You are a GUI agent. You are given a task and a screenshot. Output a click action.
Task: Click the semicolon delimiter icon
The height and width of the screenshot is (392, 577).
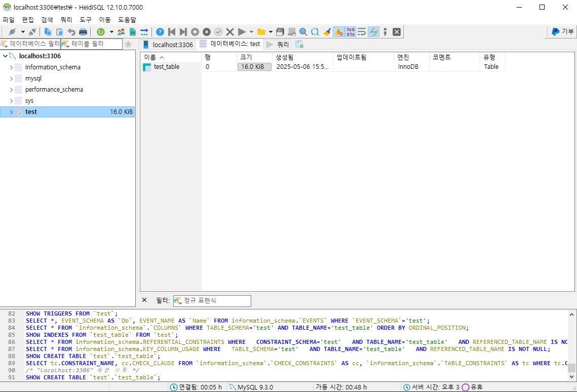click(385, 32)
